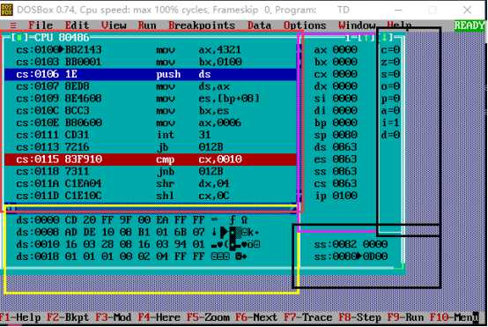Select code line cs:0111 int 31
488x327 pixels.
151,135
